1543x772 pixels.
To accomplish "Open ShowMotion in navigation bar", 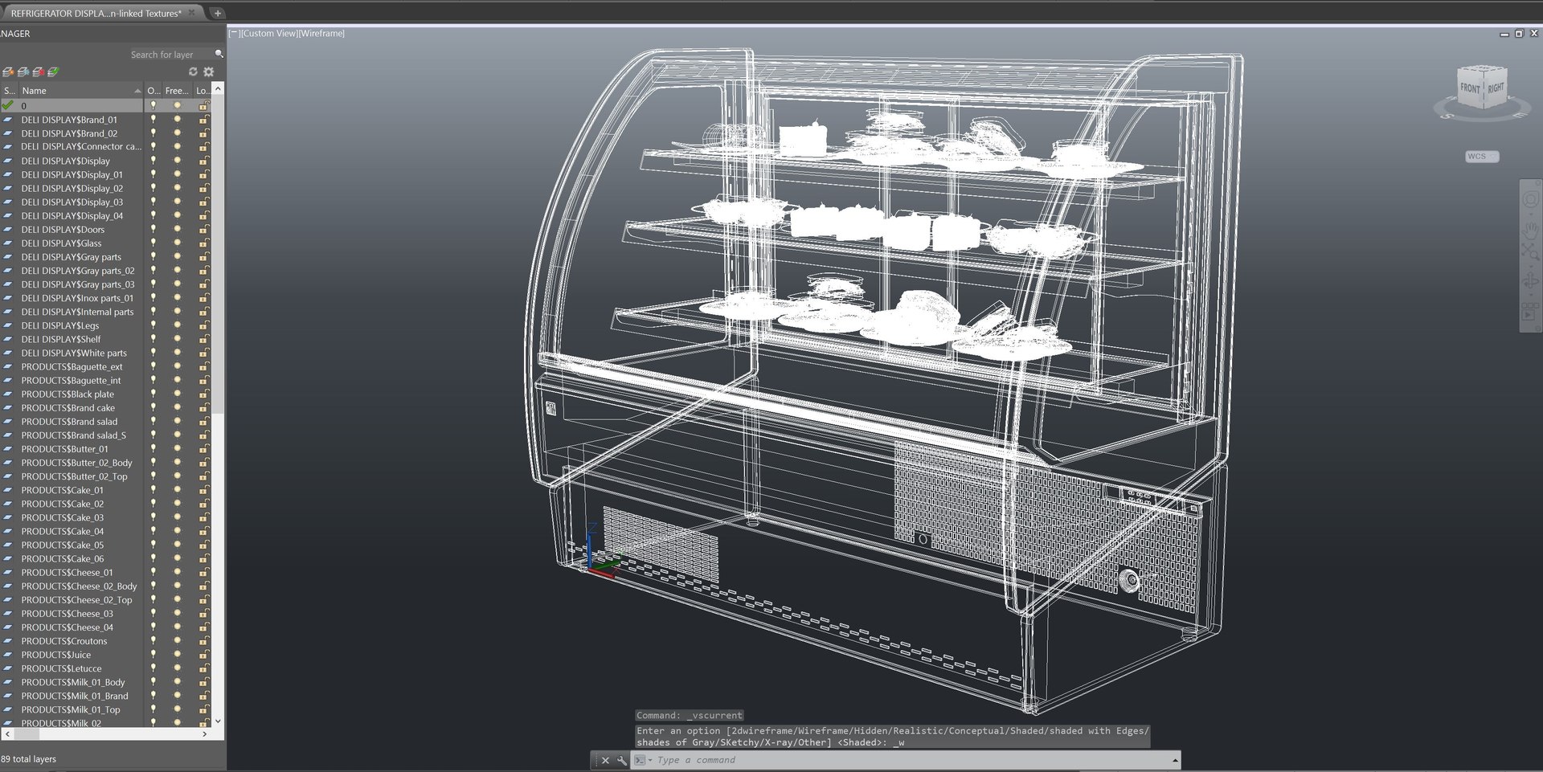I will point(1530,313).
